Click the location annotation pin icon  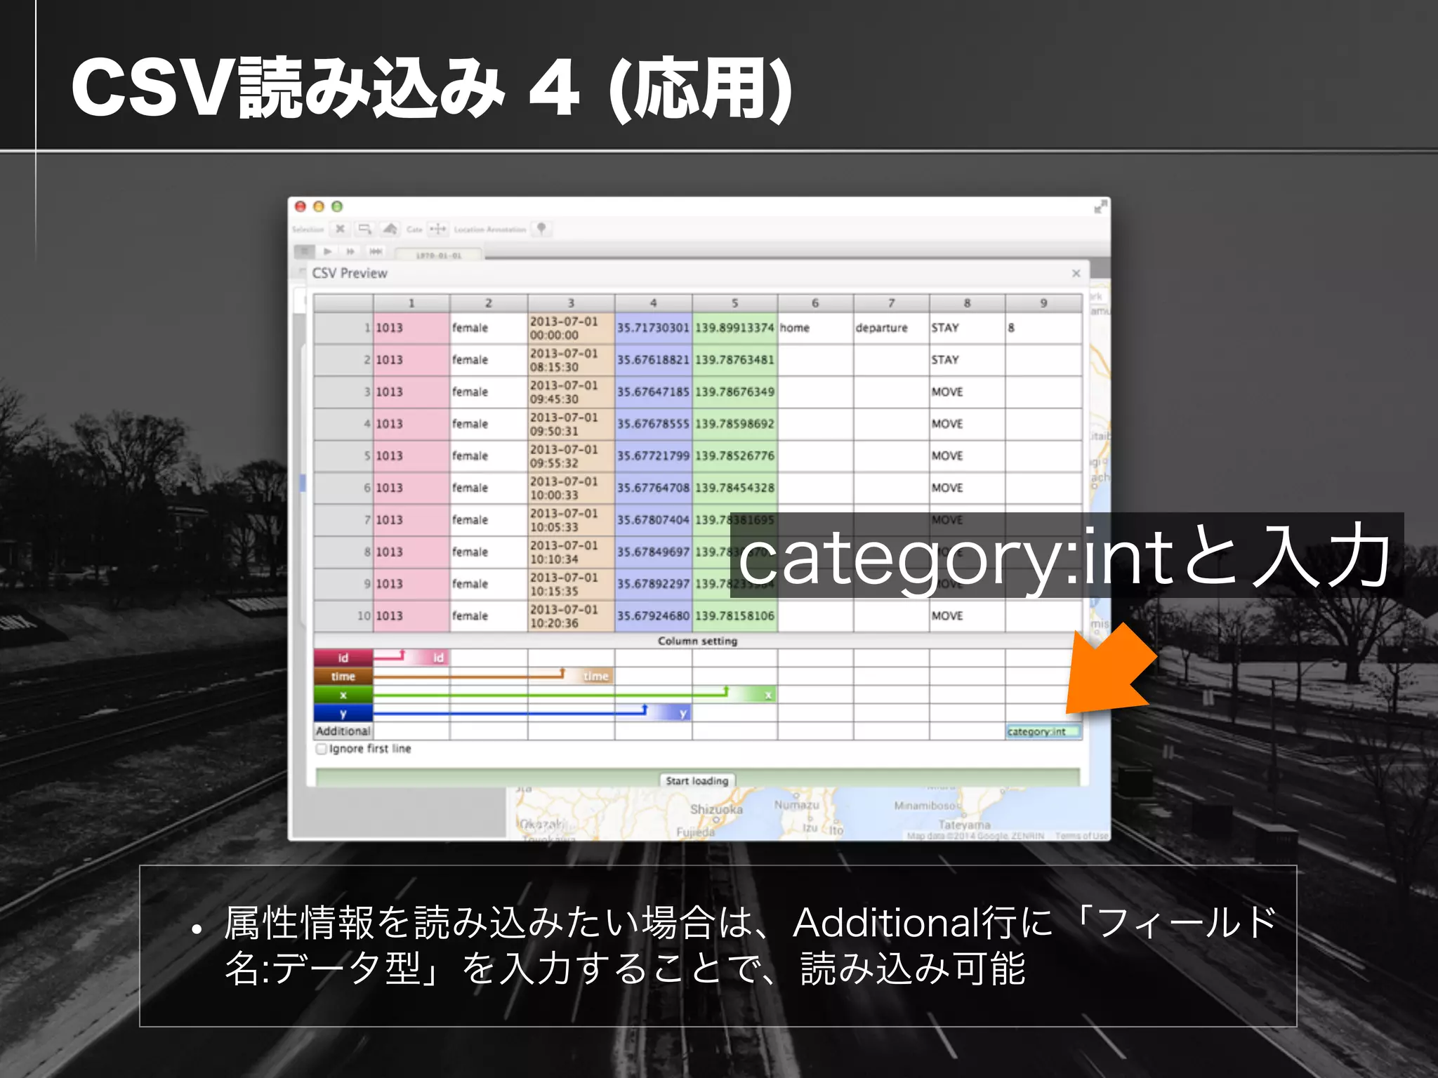point(541,229)
